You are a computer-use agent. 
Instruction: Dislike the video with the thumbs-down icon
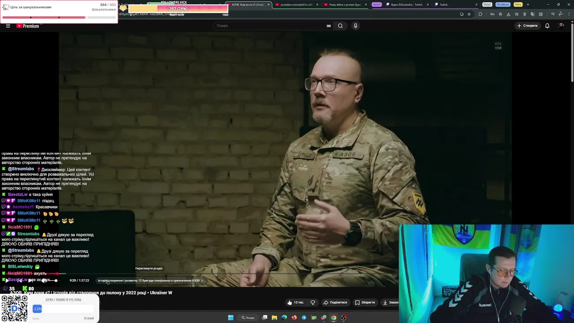(x=313, y=302)
